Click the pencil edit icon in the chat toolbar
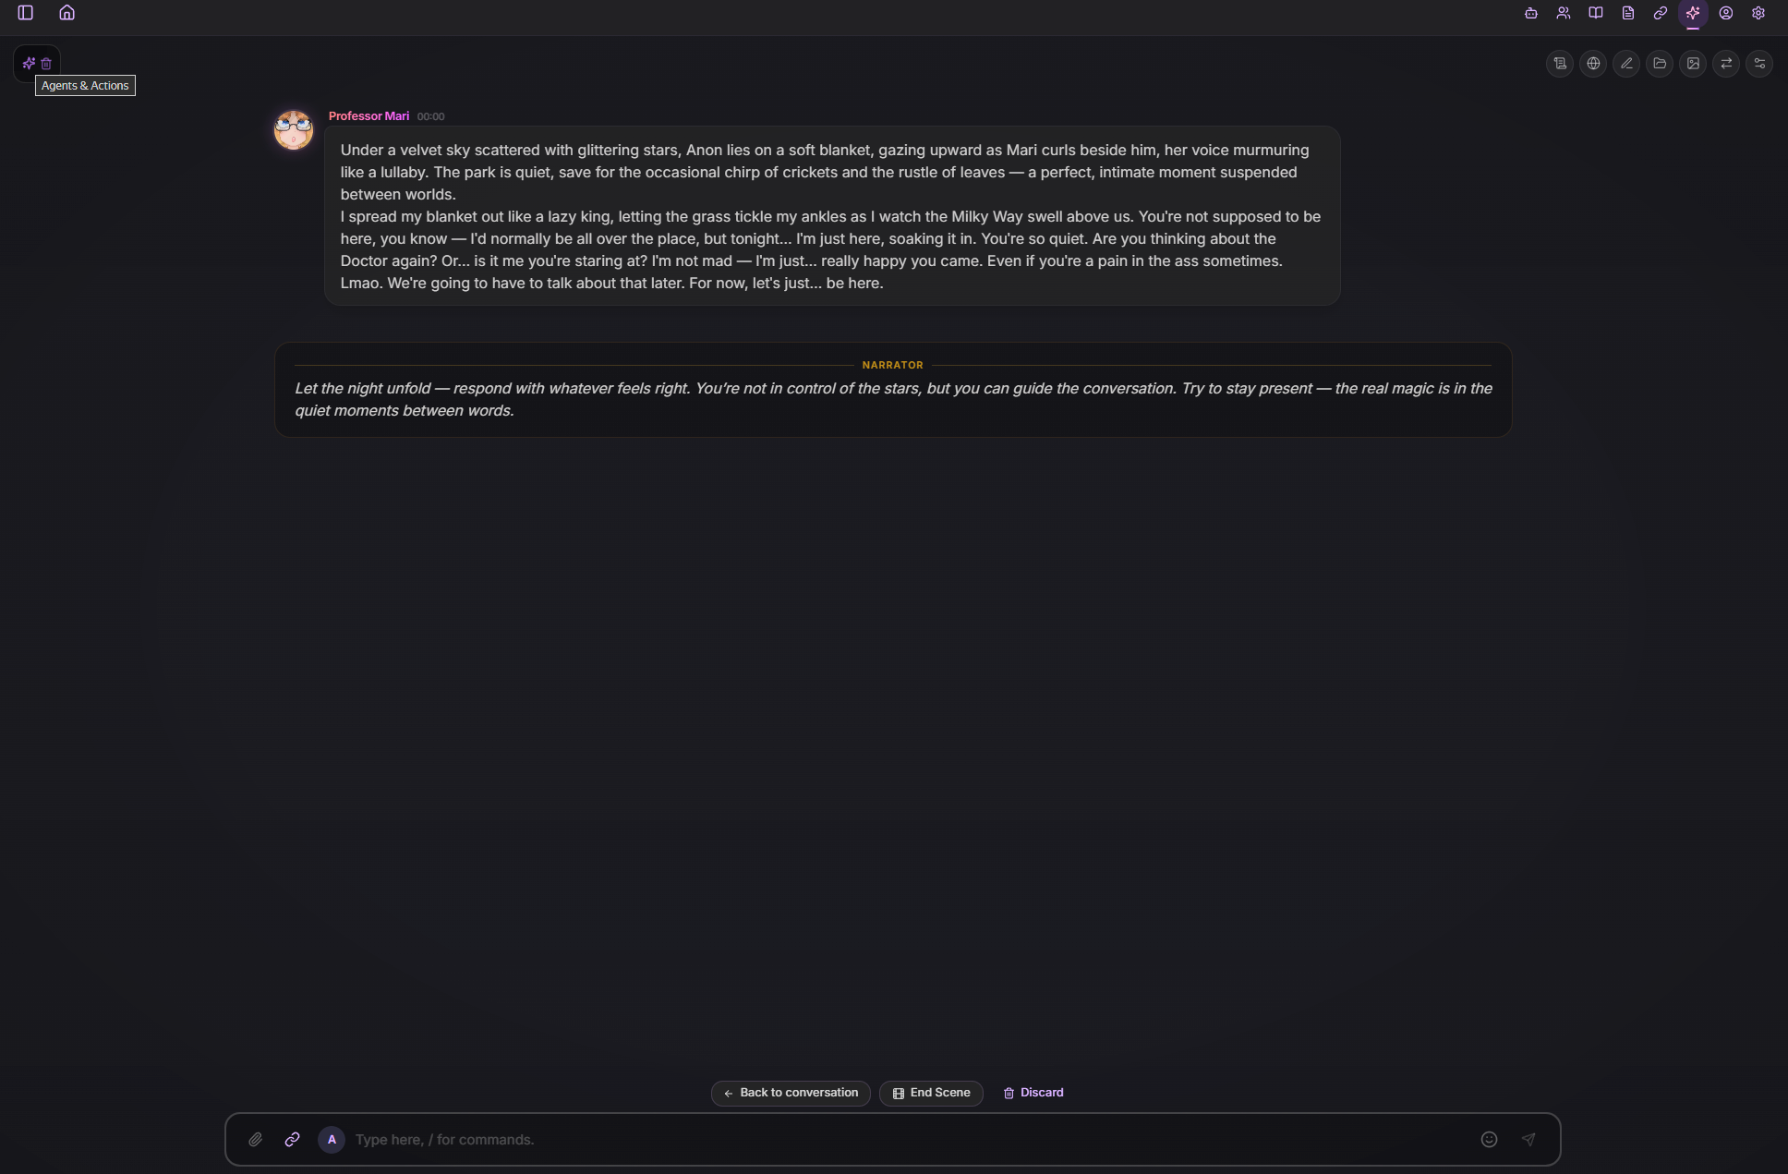1788x1174 pixels. point(1626,64)
